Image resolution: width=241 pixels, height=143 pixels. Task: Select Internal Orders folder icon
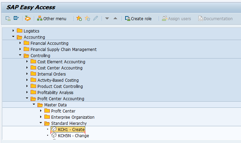[x=33, y=74]
